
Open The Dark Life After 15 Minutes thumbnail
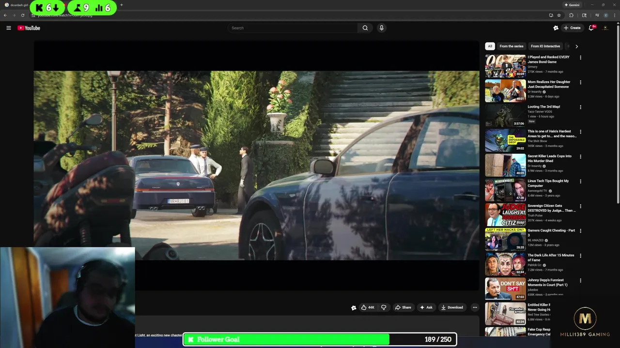point(505,264)
